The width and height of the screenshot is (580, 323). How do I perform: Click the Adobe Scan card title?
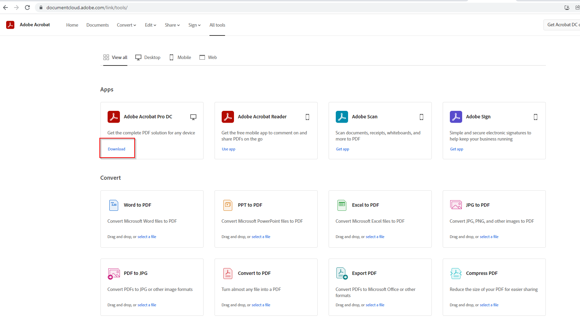364,117
